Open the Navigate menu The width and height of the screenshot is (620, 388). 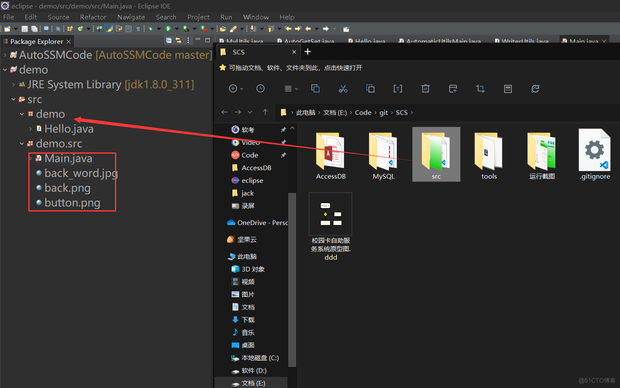pos(131,17)
